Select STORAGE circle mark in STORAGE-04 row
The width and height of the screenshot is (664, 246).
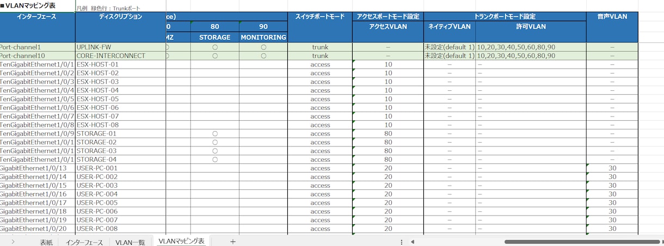point(215,159)
